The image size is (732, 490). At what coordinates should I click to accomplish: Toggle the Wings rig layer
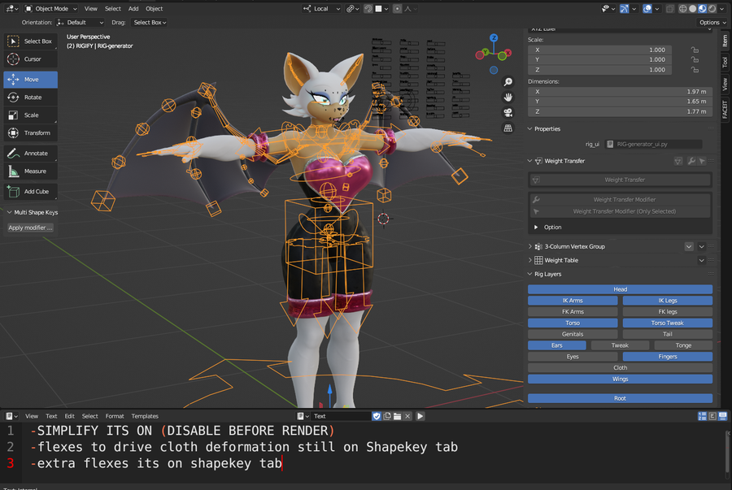tap(620, 379)
